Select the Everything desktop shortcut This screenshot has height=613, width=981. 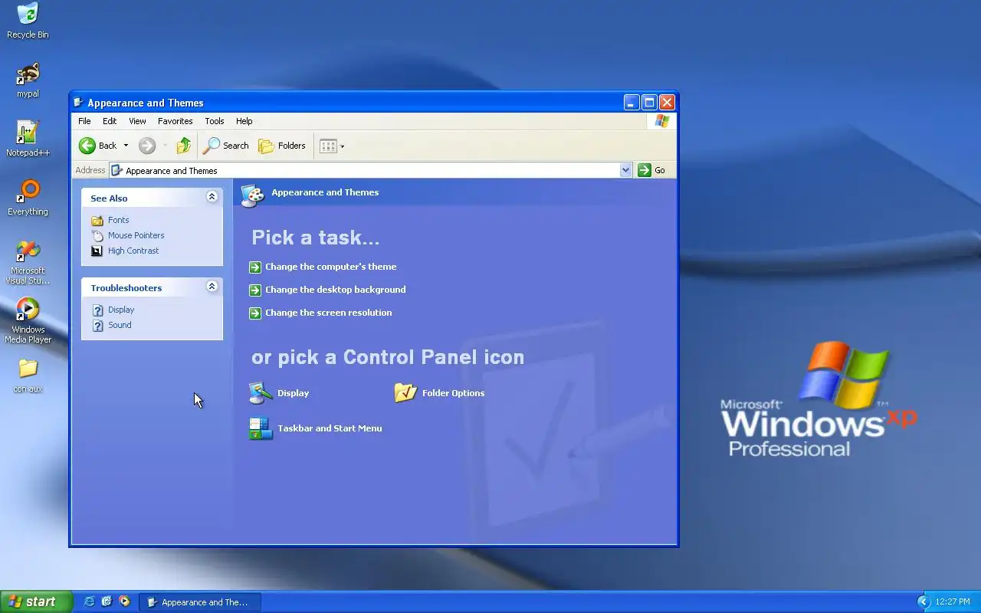coord(28,198)
